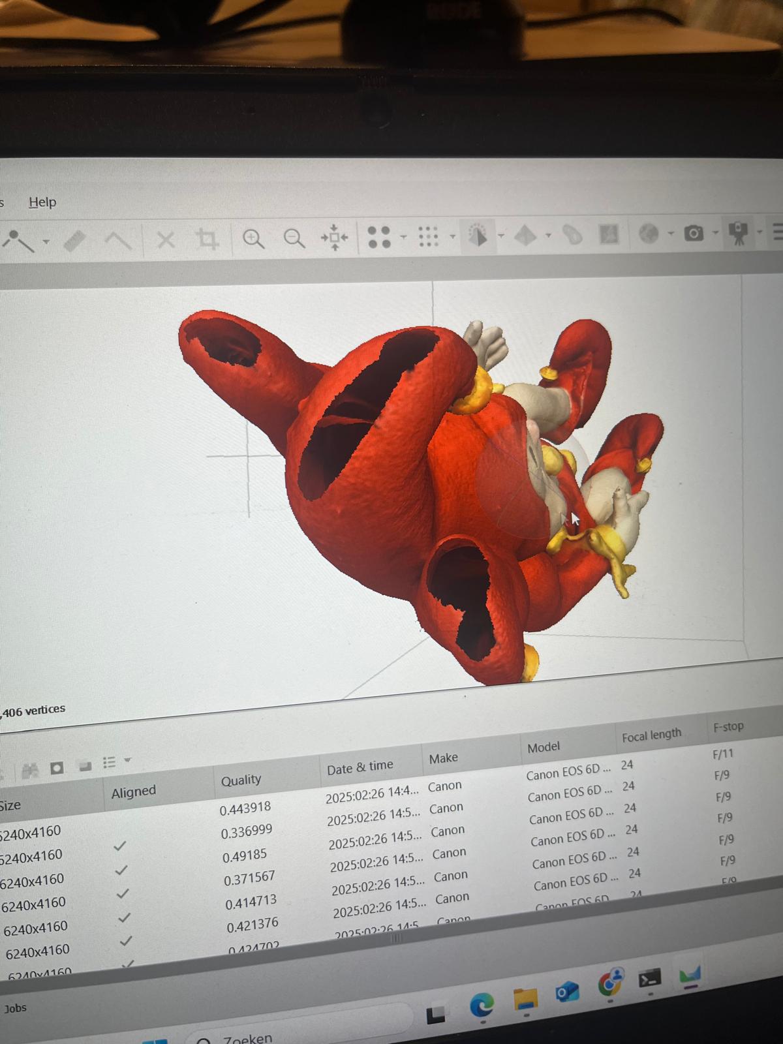Viewport: 783px width, 1044px height.
Task: Click the date cell '2025:02:26 14:4...'
Action: (x=373, y=795)
